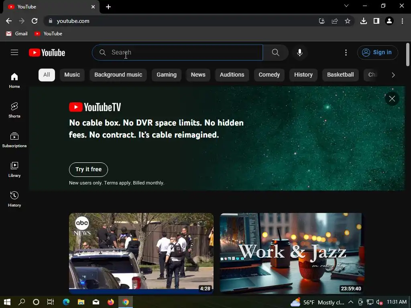The width and height of the screenshot is (411, 308).
Task: Open File Explorer from taskbar
Action: 81,302
